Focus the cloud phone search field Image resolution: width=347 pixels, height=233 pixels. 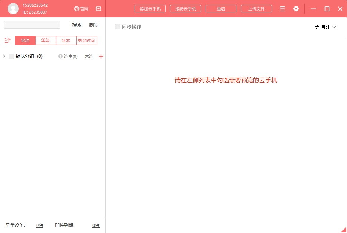point(32,25)
